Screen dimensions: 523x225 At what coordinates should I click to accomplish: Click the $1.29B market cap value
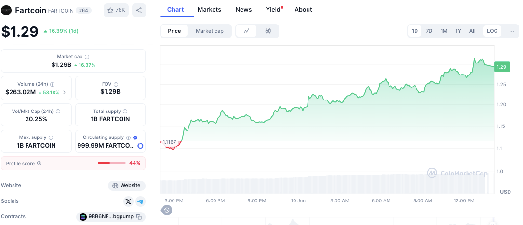click(61, 65)
